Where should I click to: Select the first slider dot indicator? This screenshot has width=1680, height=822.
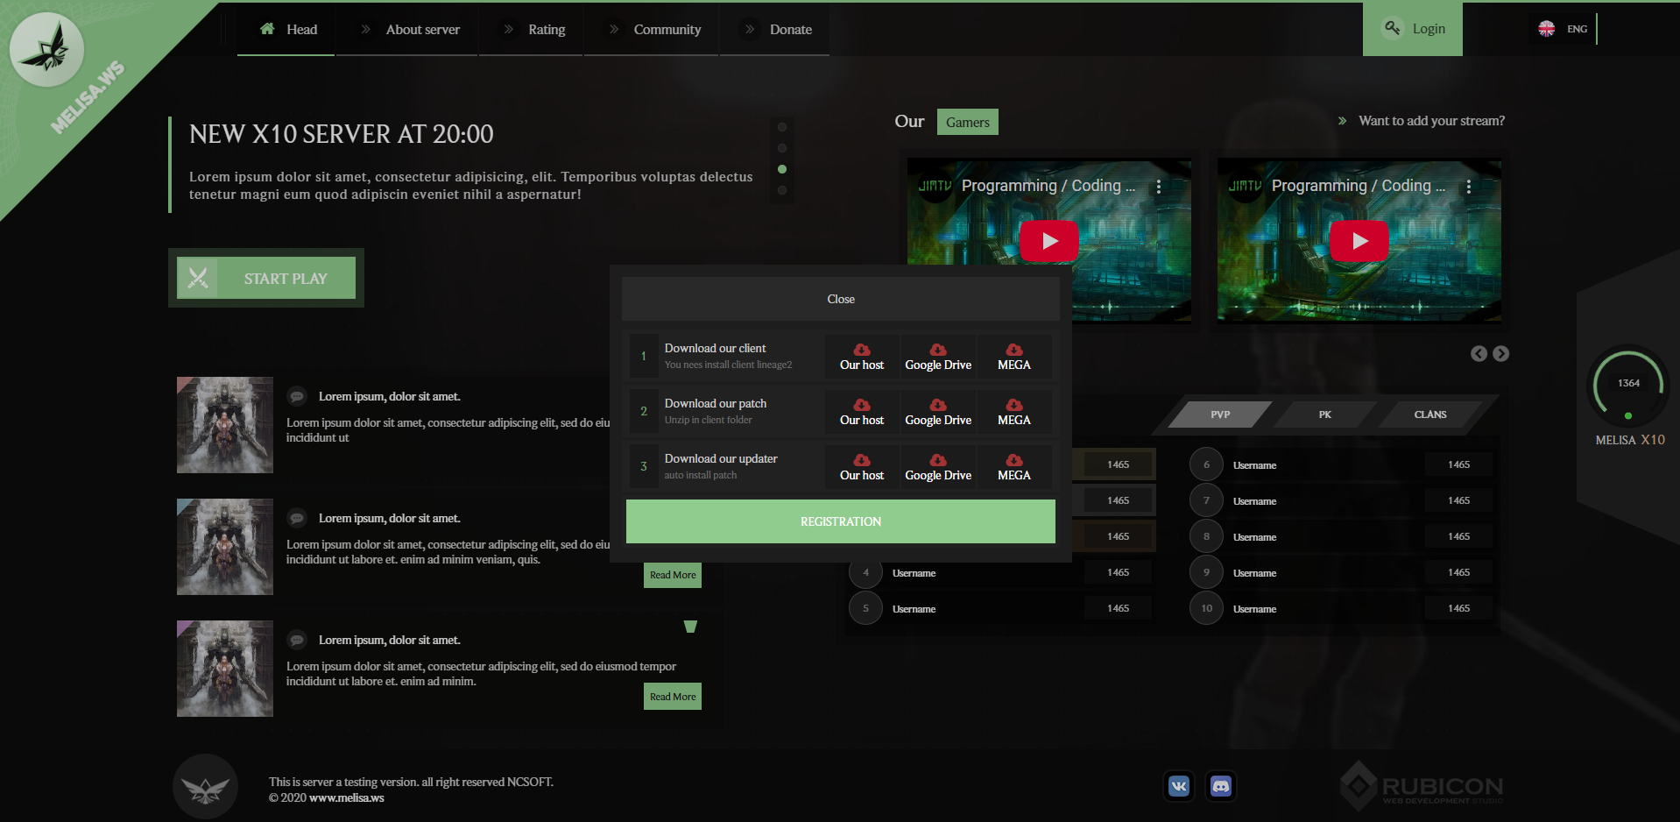coord(782,127)
